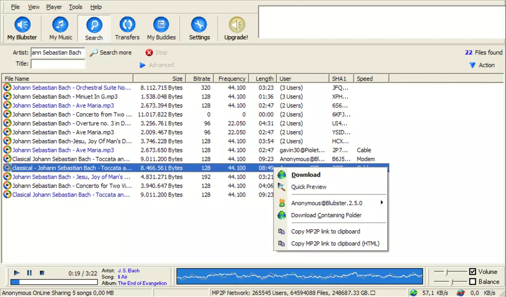This screenshot has height=297, width=506.
Task: Choose Download Containing Folder
Action: (331, 215)
